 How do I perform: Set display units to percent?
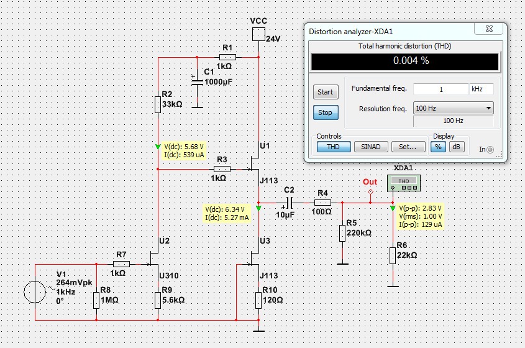(x=438, y=147)
